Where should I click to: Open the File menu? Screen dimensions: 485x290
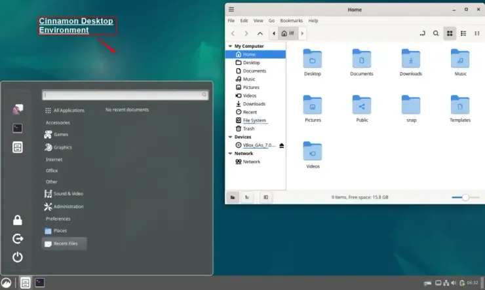(231, 21)
